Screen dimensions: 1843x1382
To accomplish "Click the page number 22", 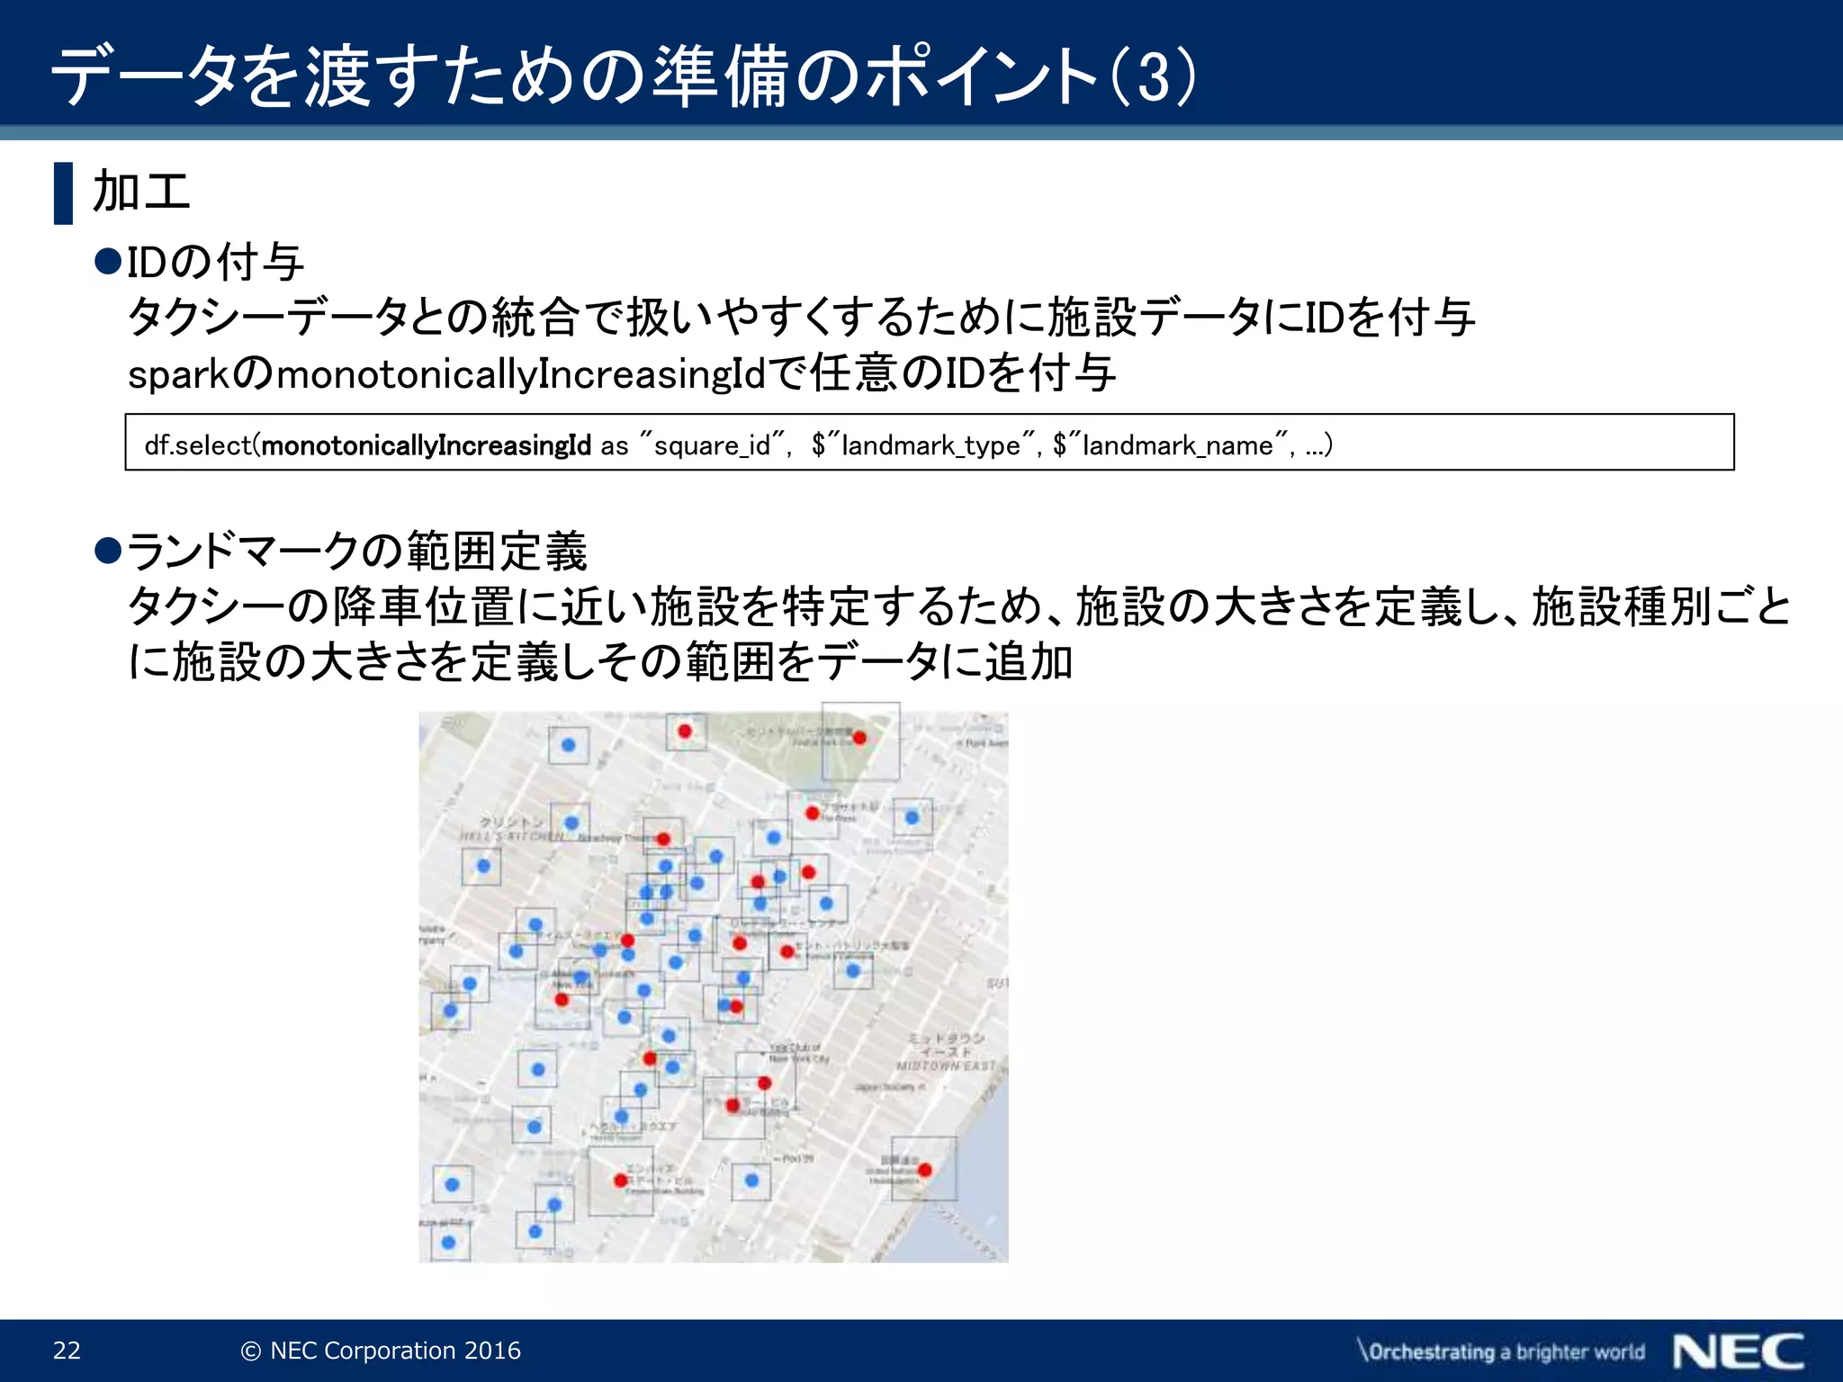I will pyautogui.click(x=67, y=1350).
